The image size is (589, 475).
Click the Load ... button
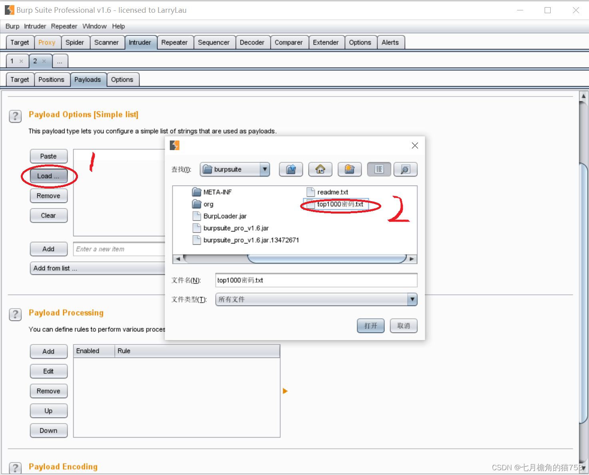pyautogui.click(x=49, y=176)
